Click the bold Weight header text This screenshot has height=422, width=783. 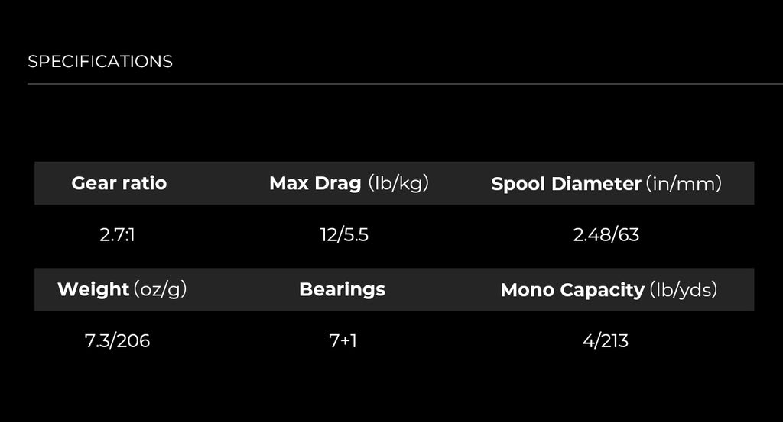click(93, 289)
